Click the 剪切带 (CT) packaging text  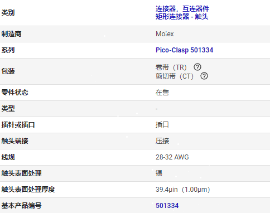coord(175,76)
